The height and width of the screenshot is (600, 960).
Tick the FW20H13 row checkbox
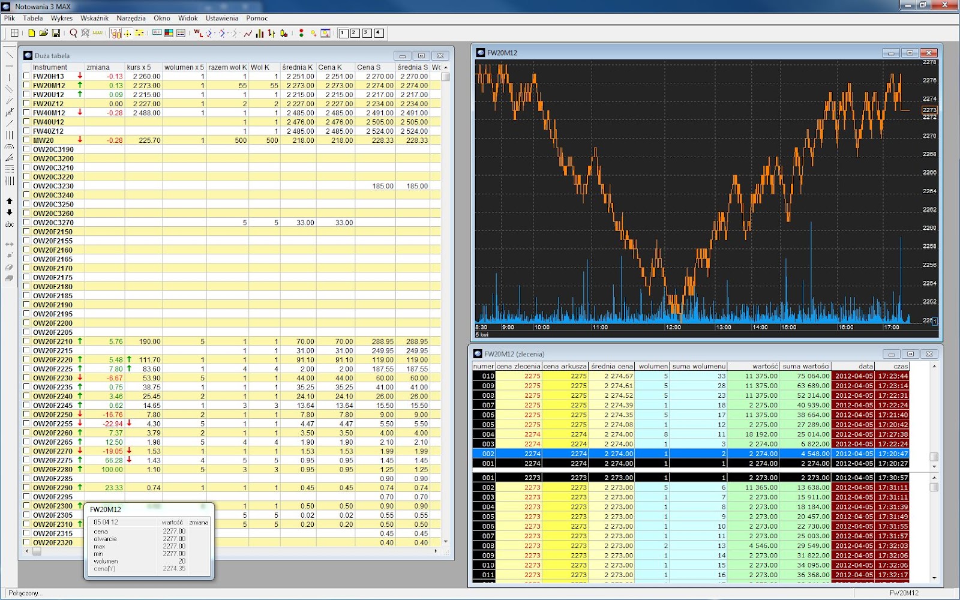tap(26, 76)
